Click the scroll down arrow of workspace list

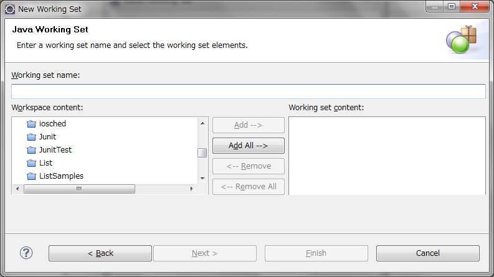(202, 179)
